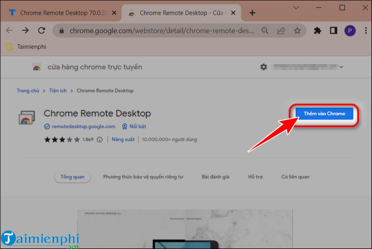The image size is (372, 249).
Task: Click the verified publisher badge icon
Action: coord(47,127)
